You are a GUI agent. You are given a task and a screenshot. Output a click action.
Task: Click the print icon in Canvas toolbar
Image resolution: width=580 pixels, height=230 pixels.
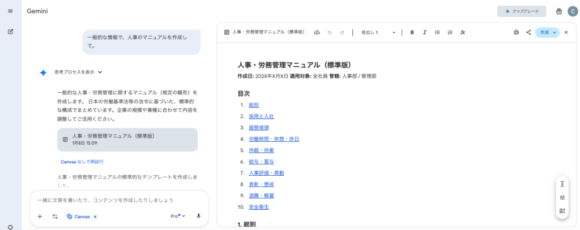[x=516, y=32]
